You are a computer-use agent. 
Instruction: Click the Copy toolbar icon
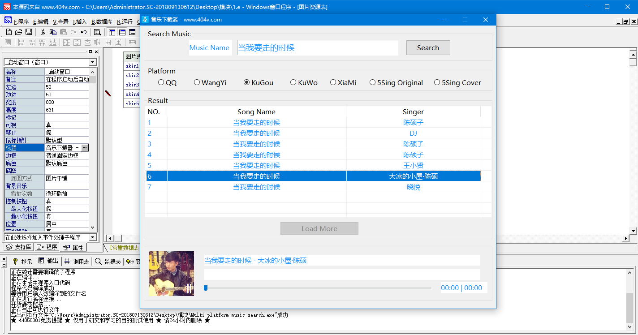click(x=53, y=32)
